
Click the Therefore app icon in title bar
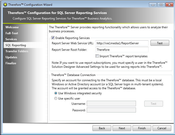pos(5,5)
